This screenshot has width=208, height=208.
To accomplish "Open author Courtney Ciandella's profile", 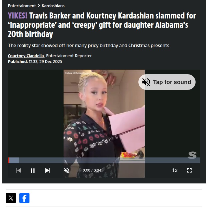I will click(26, 56).
